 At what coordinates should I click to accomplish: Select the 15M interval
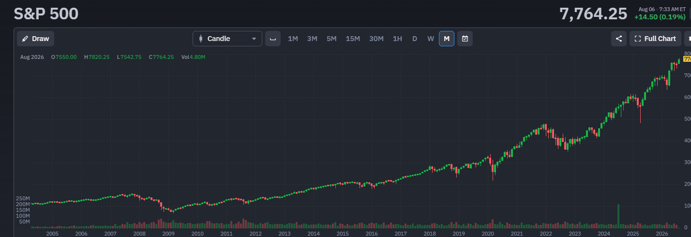click(353, 39)
